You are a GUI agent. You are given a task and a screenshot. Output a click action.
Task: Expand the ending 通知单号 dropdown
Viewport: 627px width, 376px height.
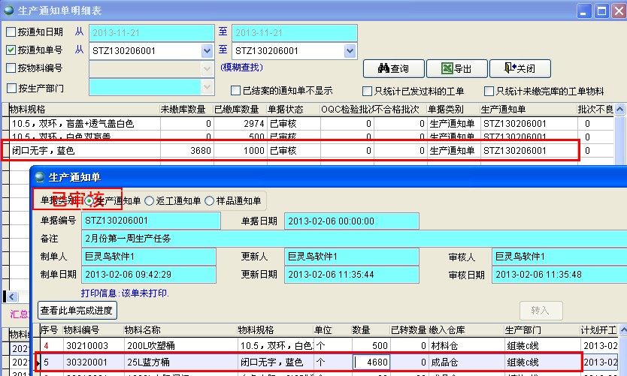coord(350,51)
